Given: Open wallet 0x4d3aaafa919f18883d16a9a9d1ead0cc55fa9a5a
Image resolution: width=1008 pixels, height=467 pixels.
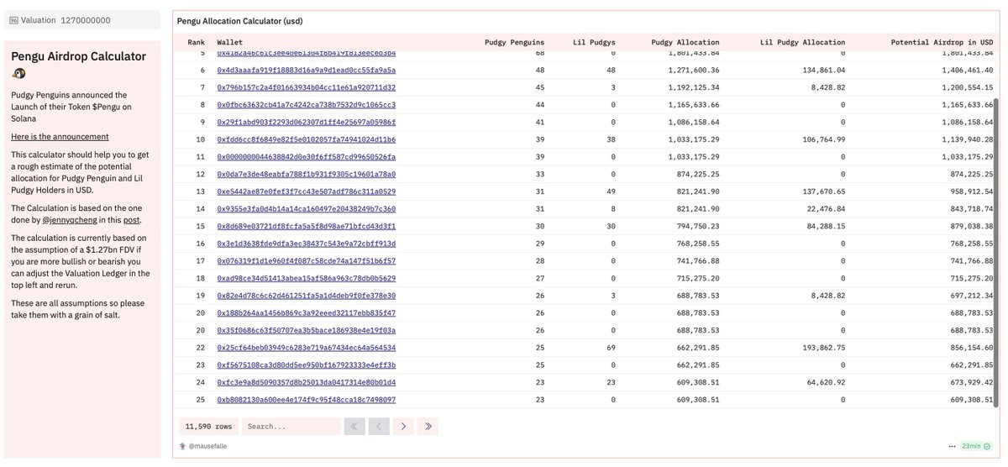Looking at the screenshot, I should (306, 70).
